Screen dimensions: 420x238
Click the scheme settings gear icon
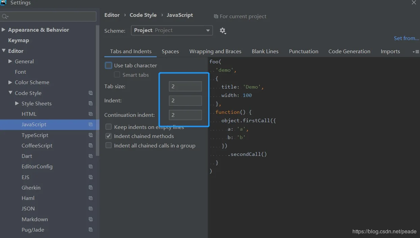pos(222,31)
